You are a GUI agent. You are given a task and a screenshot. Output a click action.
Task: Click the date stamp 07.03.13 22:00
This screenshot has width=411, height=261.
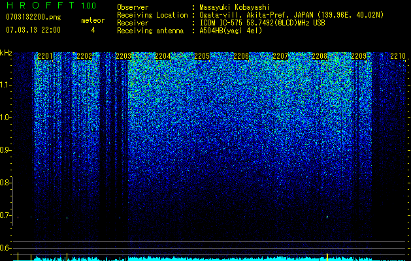click(33, 29)
